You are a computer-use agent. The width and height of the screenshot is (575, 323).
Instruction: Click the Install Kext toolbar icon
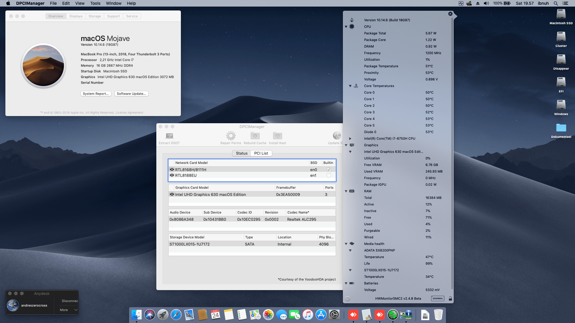coord(277,136)
